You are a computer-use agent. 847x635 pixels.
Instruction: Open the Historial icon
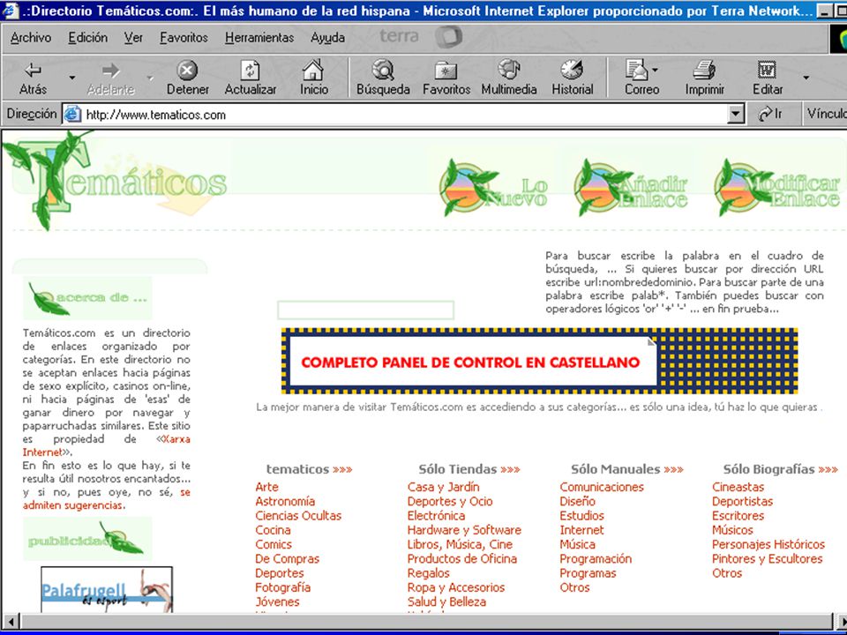(572, 70)
